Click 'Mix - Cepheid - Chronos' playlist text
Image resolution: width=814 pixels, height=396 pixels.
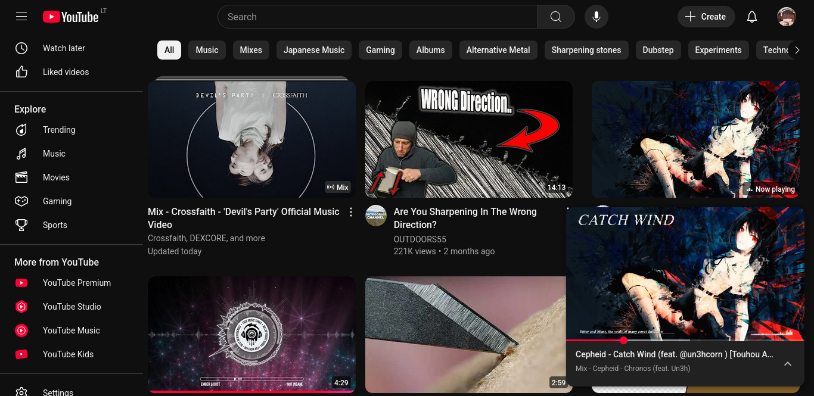(x=633, y=369)
